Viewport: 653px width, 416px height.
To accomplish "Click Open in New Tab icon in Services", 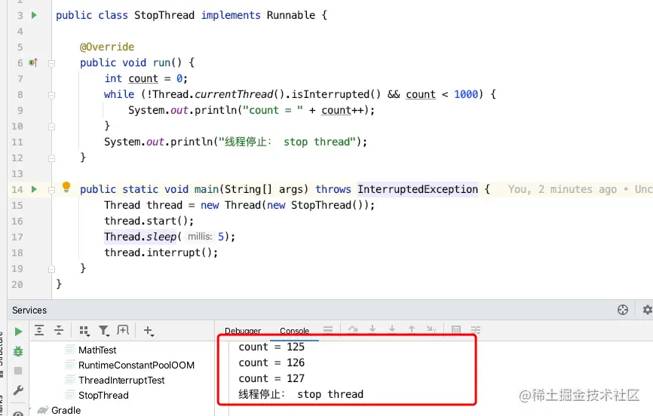I will (x=123, y=330).
